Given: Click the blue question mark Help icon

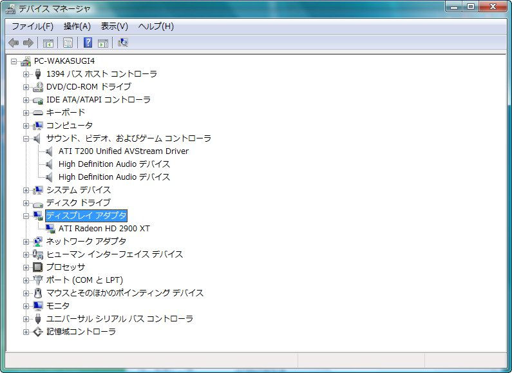Looking at the screenshot, I should coord(88,43).
